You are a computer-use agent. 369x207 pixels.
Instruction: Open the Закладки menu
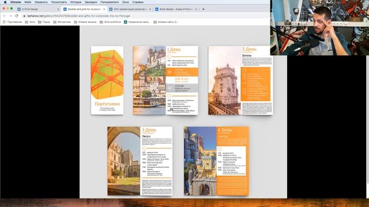[x=91, y=2]
